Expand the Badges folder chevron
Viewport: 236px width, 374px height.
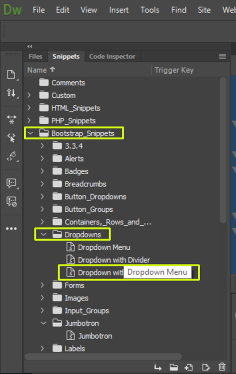coord(42,171)
